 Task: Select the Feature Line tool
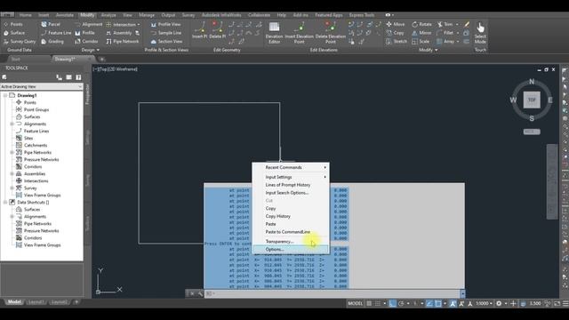pyautogui.click(x=56, y=33)
